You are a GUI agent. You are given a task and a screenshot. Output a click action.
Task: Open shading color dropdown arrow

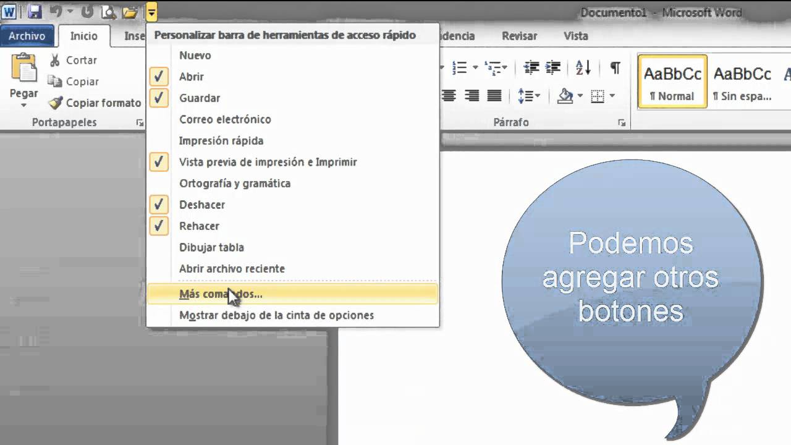[x=580, y=96]
